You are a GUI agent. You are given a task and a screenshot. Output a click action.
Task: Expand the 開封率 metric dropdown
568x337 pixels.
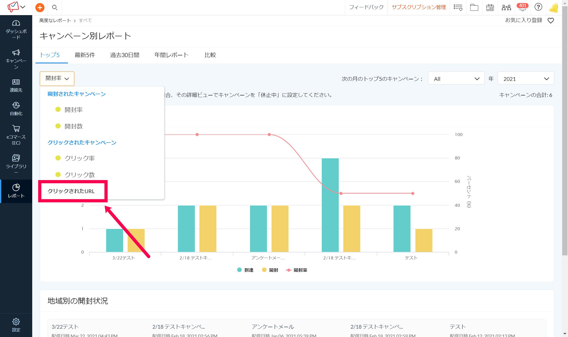[x=57, y=79]
